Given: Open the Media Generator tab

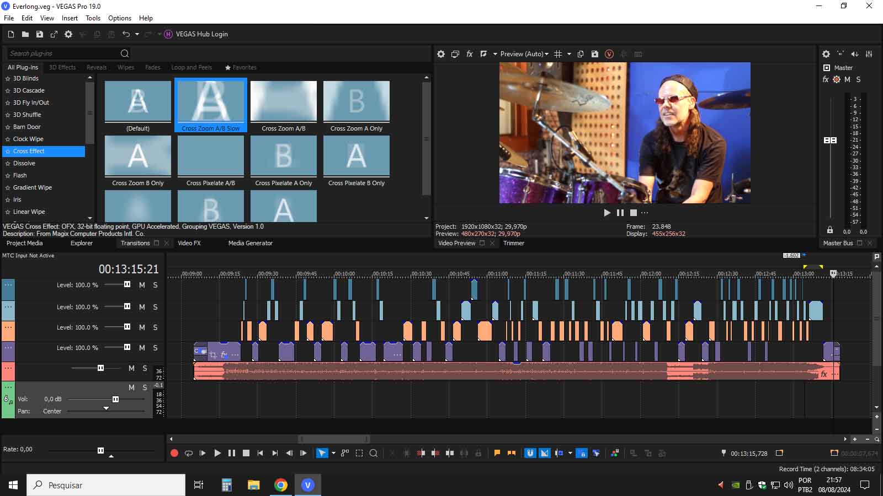Looking at the screenshot, I should (251, 243).
